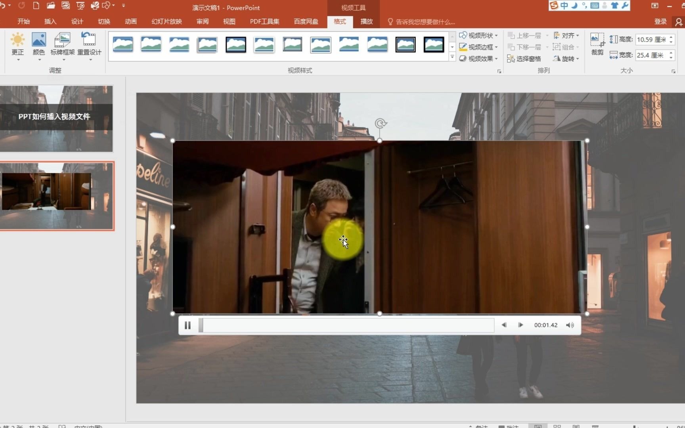Toggle Sogou Chinese/English mode (中)
The image size is (685, 428).
[564, 6]
